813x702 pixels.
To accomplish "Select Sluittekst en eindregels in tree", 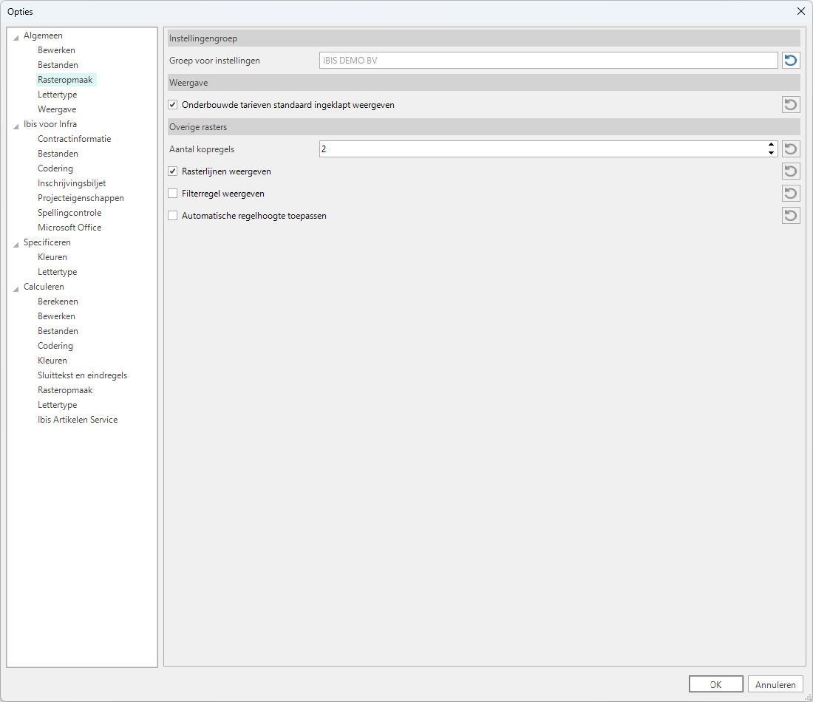I will click(82, 375).
